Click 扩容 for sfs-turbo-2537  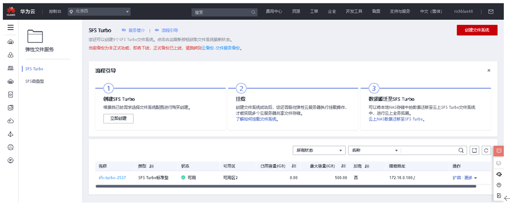point(457,178)
